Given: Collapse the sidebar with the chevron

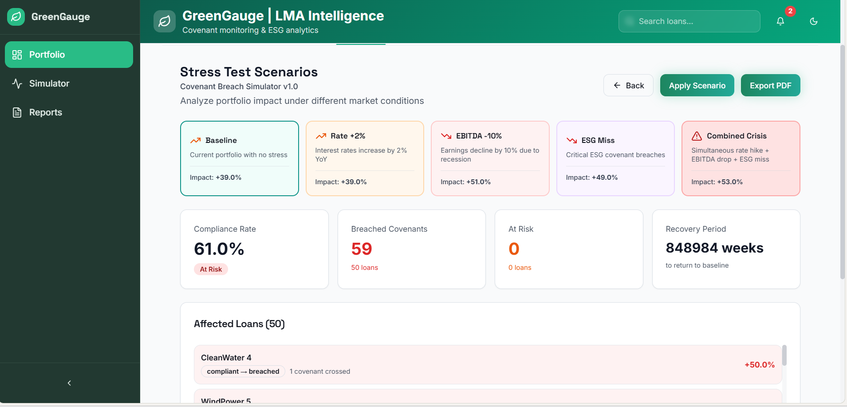Looking at the screenshot, I should pos(69,383).
